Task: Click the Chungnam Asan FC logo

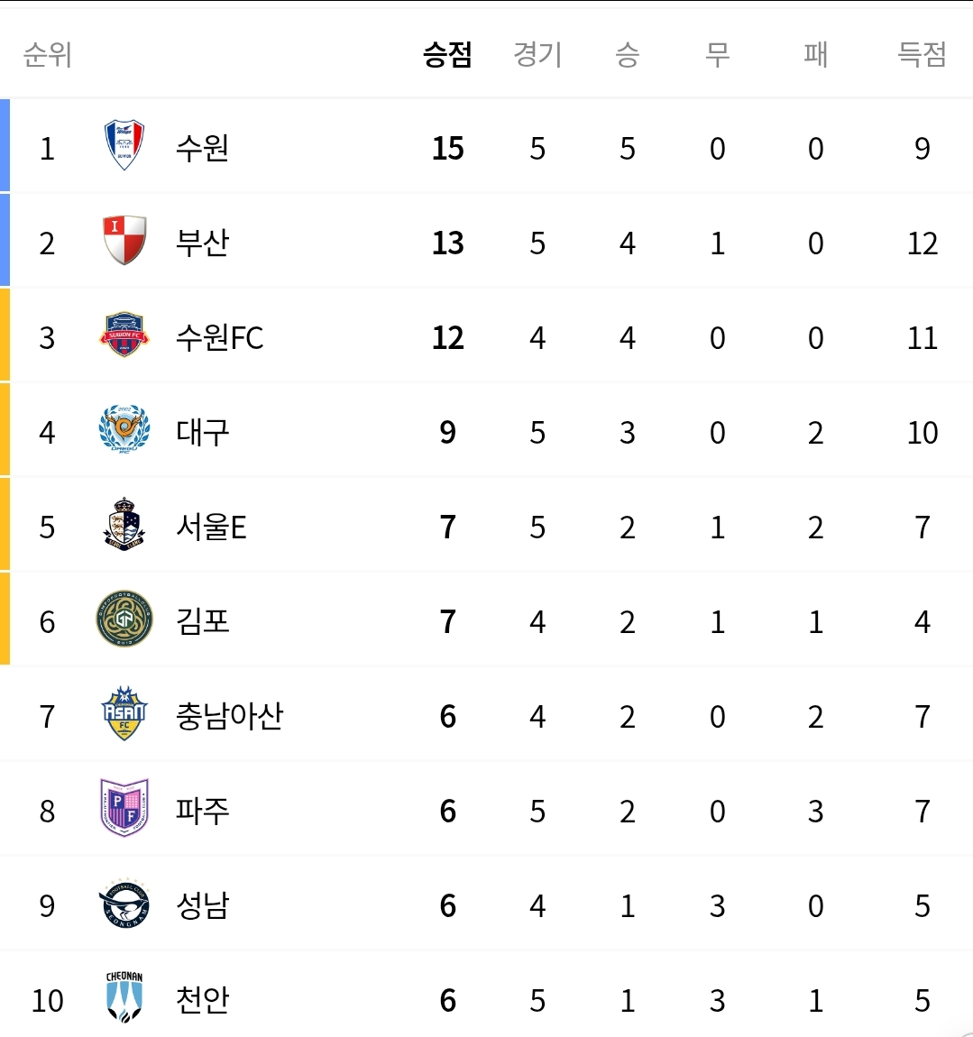Action: tap(124, 714)
